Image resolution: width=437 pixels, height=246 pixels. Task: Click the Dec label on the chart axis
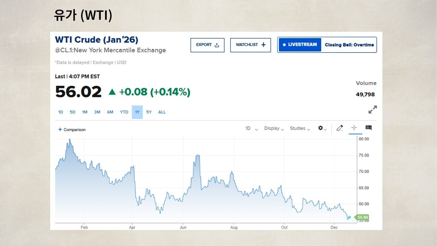(334, 227)
